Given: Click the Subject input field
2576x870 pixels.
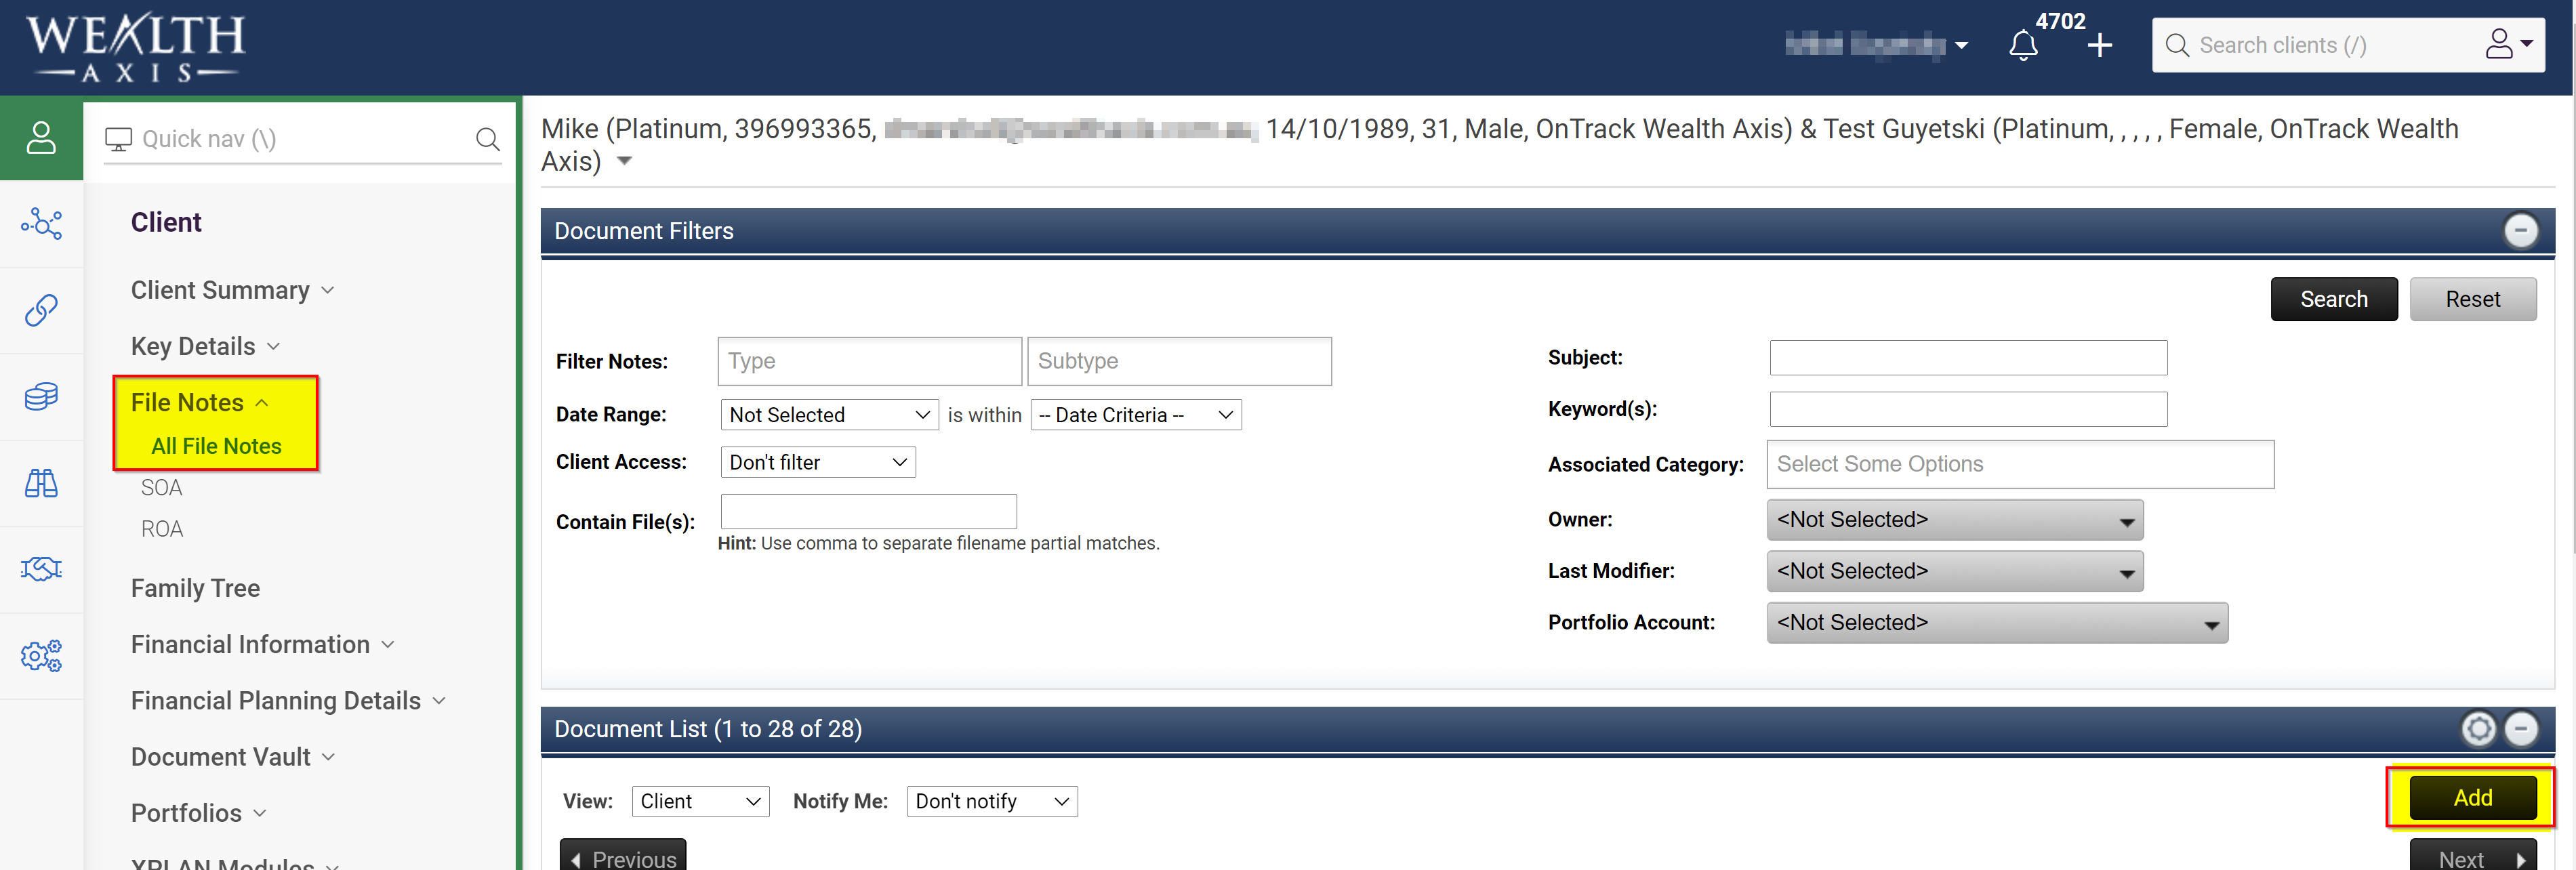Looking at the screenshot, I should coord(1967,358).
